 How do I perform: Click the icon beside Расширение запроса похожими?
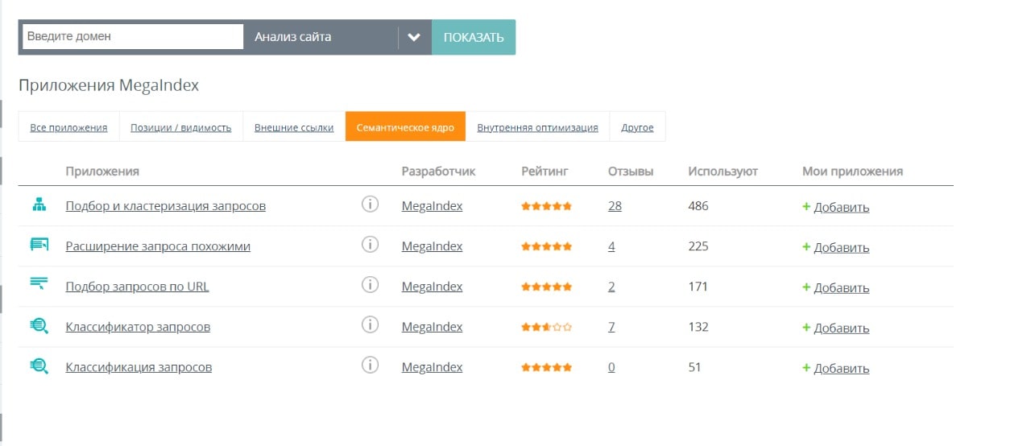pyautogui.click(x=39, y=245)
